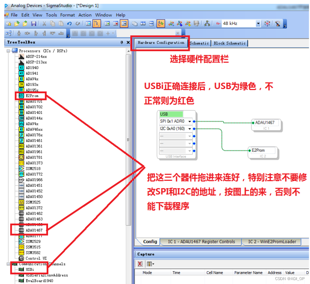
Task: Select SSM2518 in the processor list
Action: click(x=33, y=169)
